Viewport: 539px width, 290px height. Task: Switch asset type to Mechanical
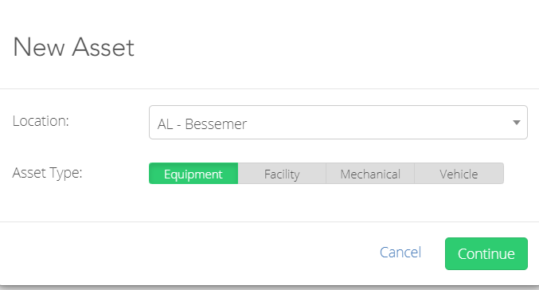[370, 174]
